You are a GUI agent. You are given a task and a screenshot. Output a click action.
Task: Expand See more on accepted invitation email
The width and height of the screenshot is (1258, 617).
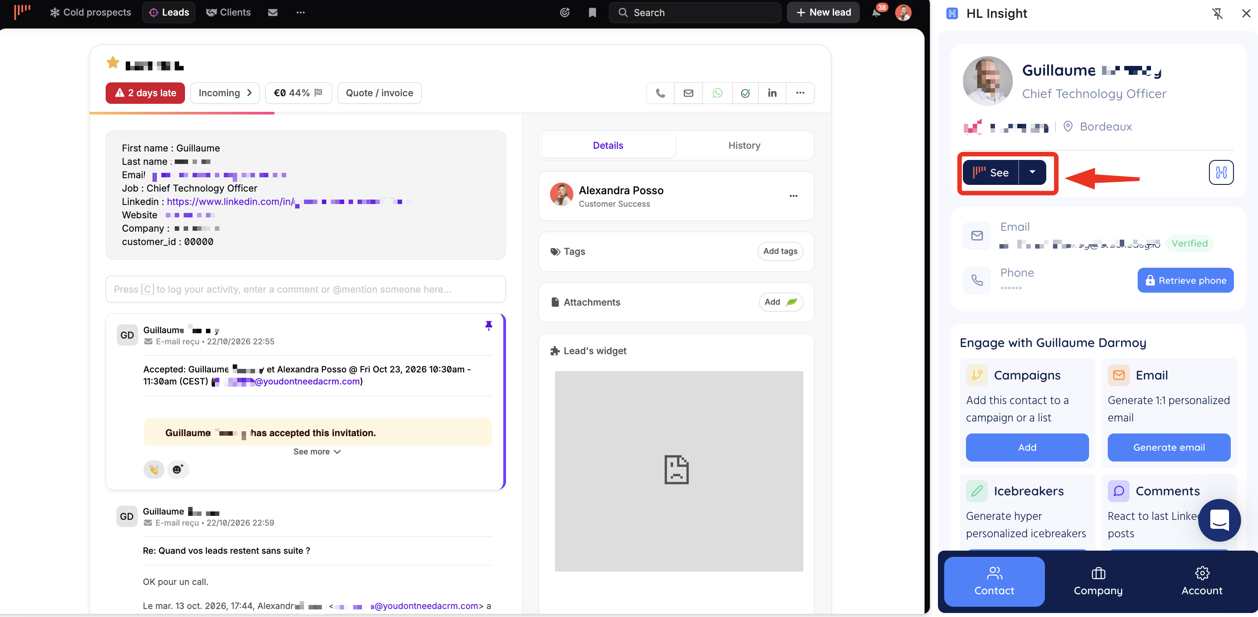click(x=317, y=452)
